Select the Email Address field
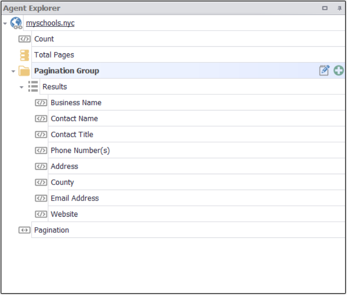This screenshot has width=347, height=295. (75, 198)
